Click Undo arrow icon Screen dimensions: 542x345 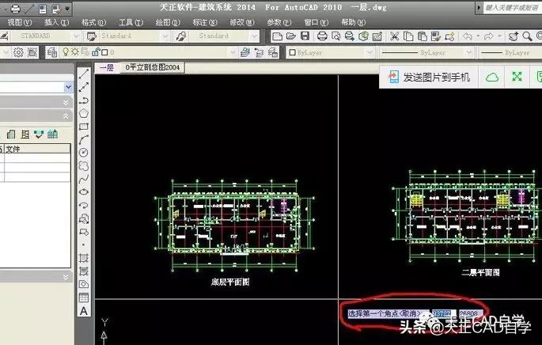coord(468,36)
